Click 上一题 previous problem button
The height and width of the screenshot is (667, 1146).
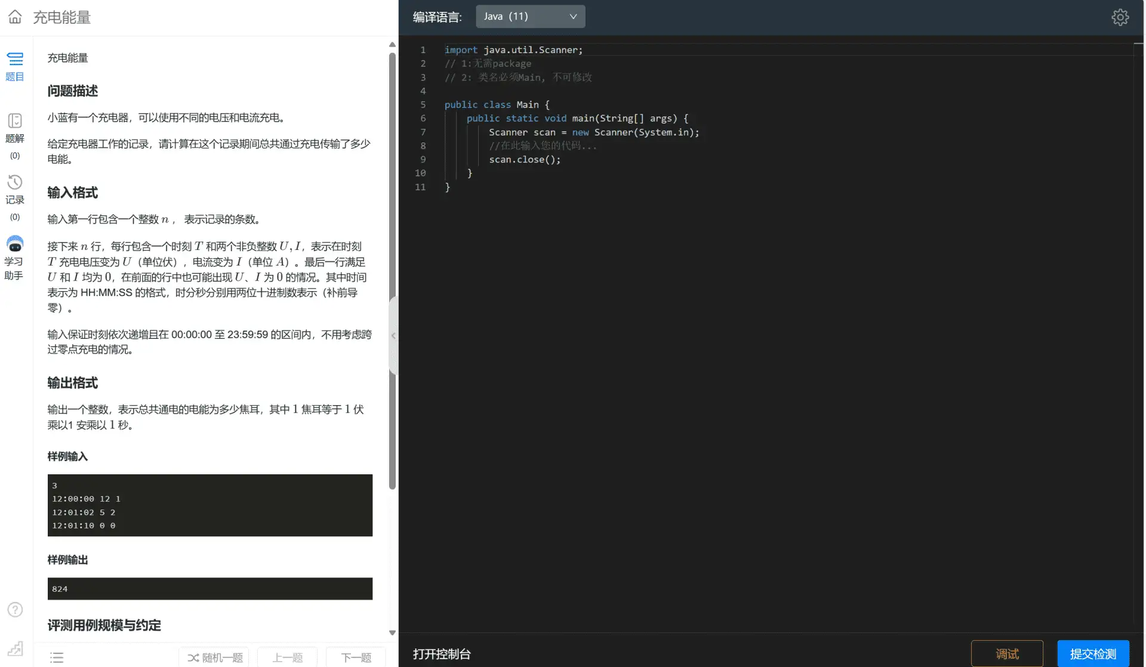pyautogui.click(x=287, y=657)
